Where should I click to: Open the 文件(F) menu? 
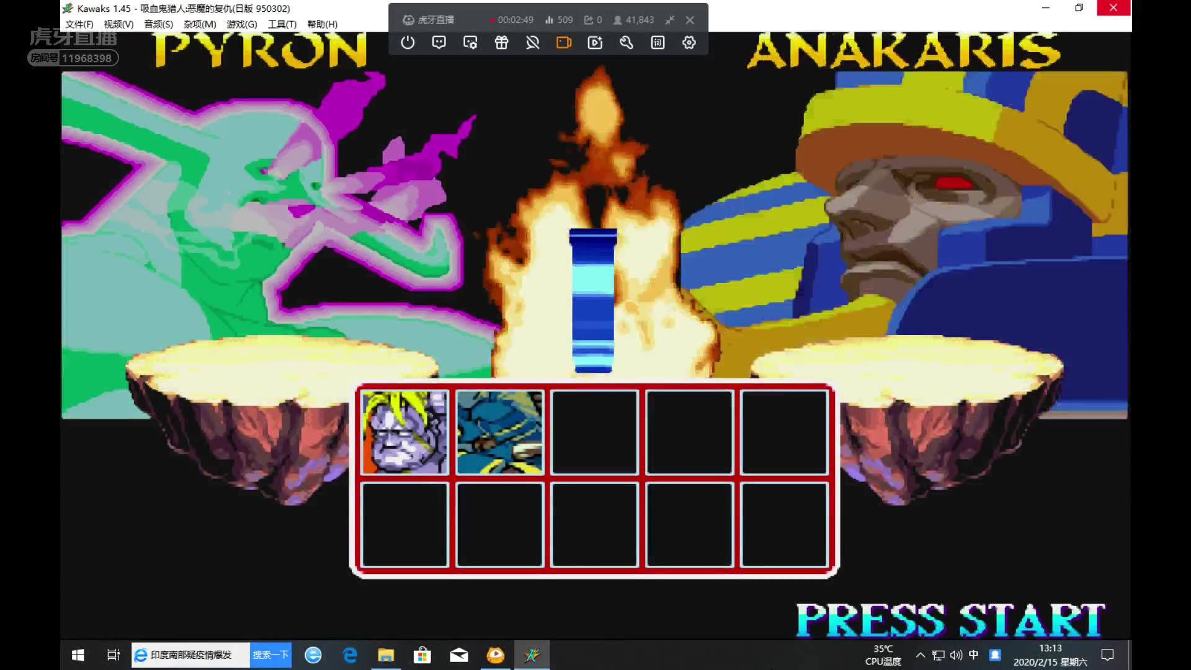click(x=79, y=24)
